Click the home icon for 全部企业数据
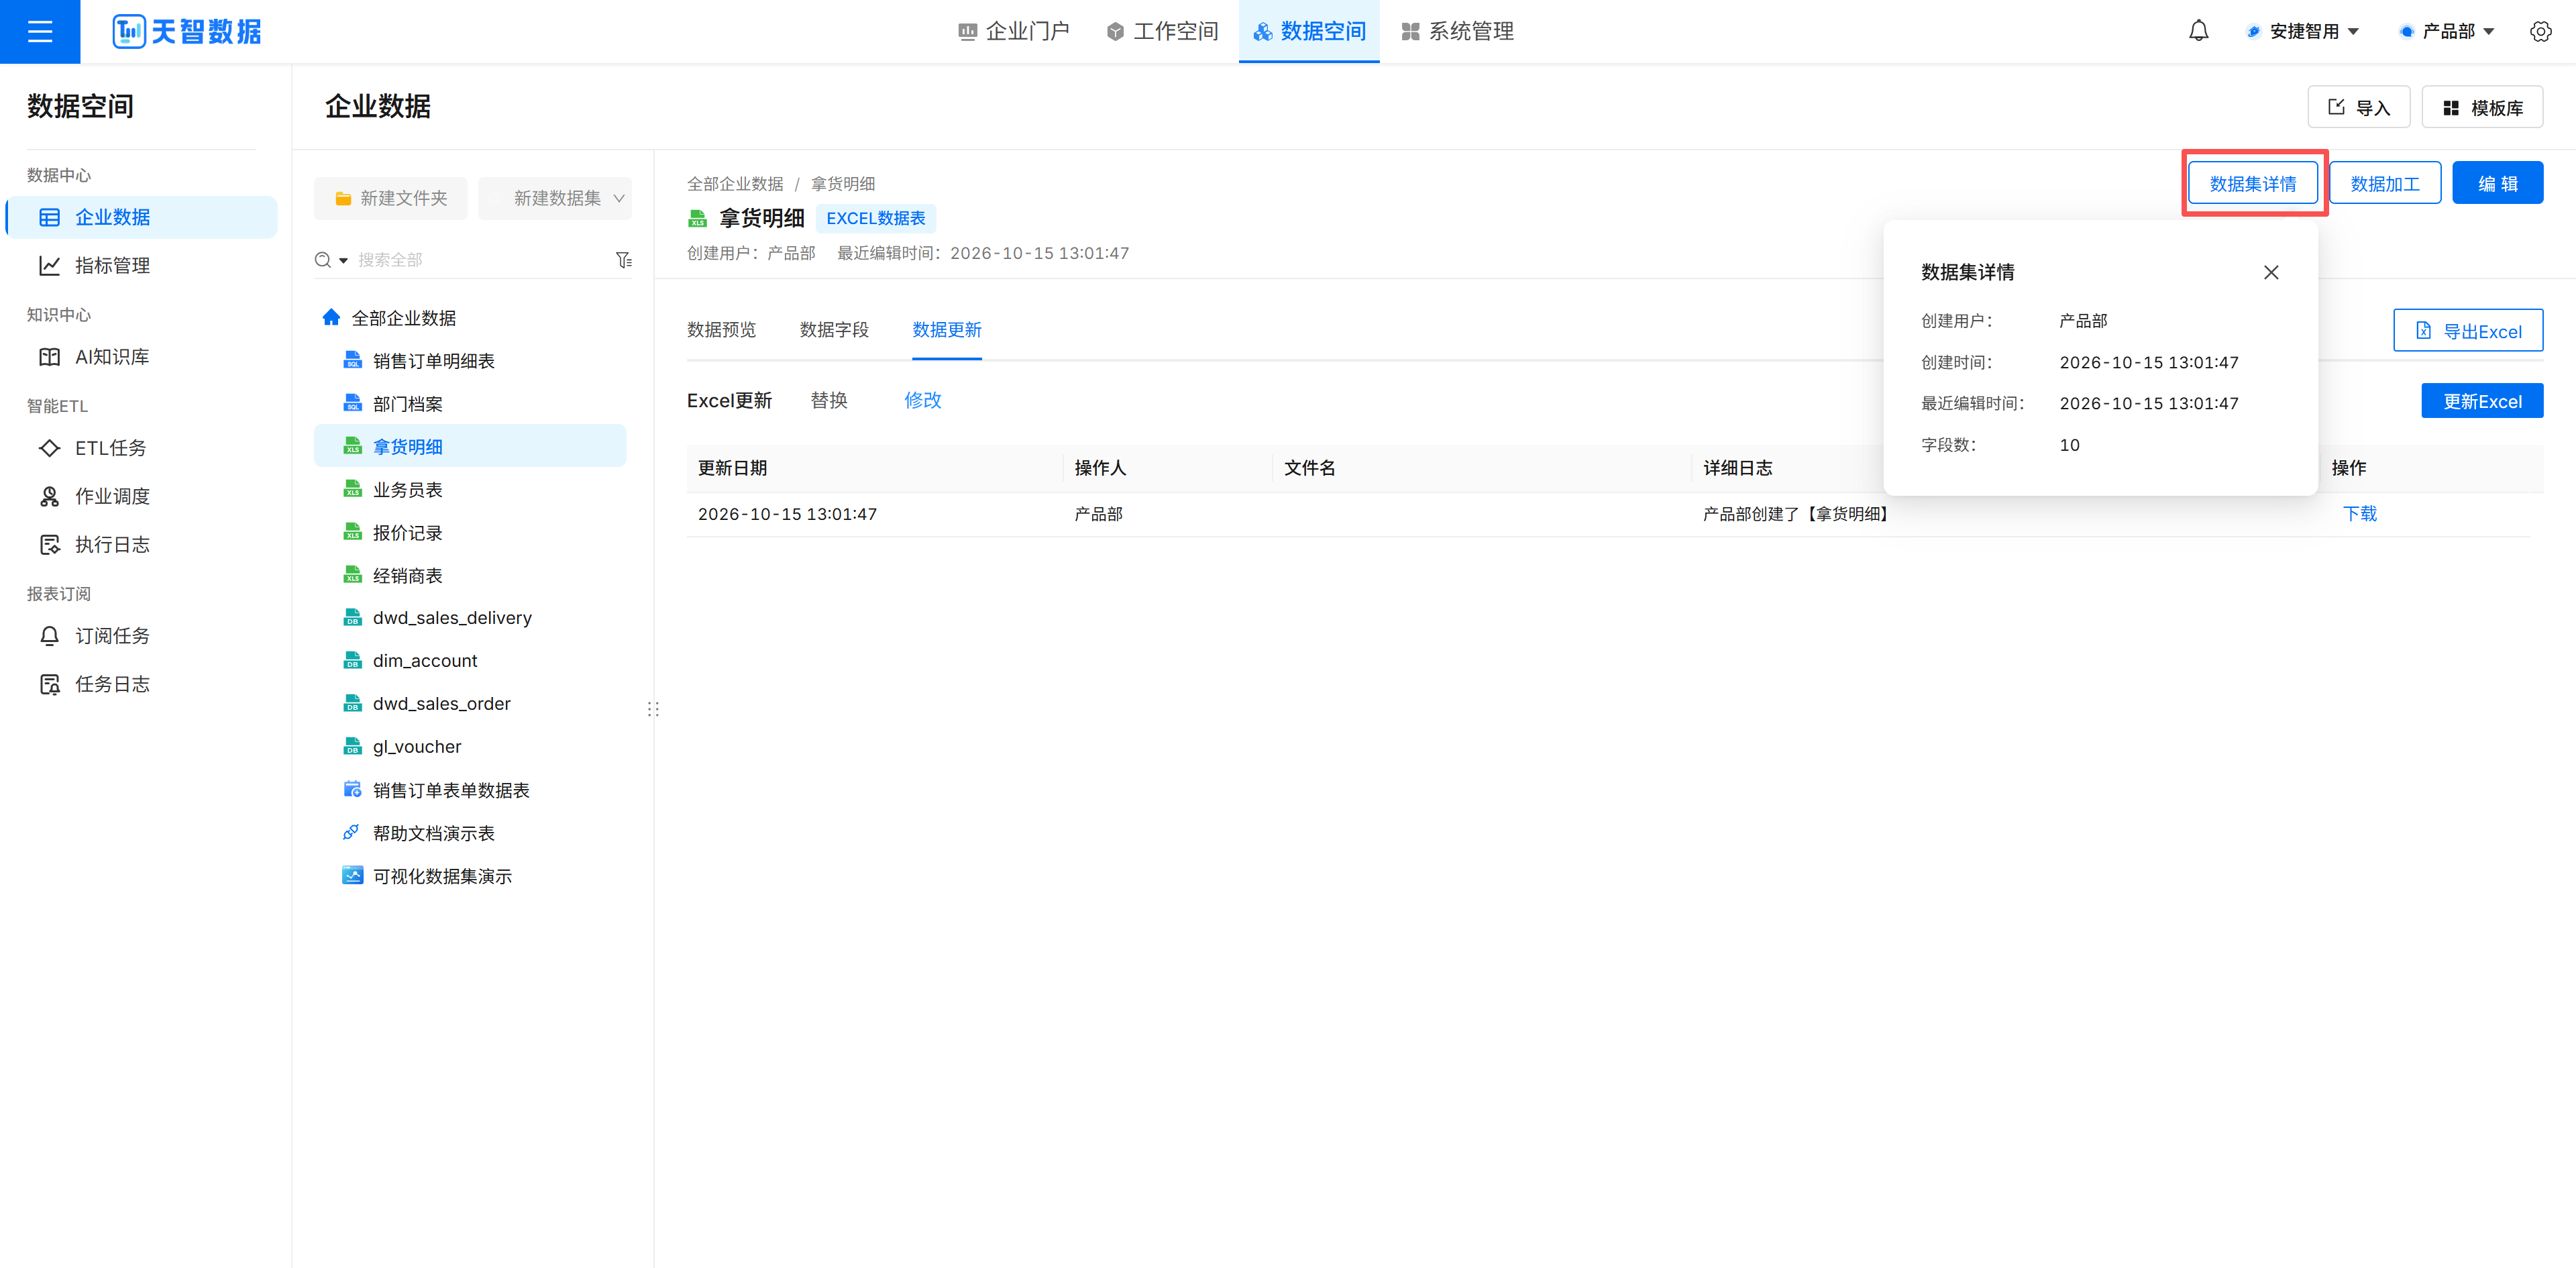 click(331, 317)
